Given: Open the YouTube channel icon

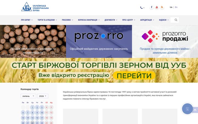Looking at the screenshot, I should point(157,7).
